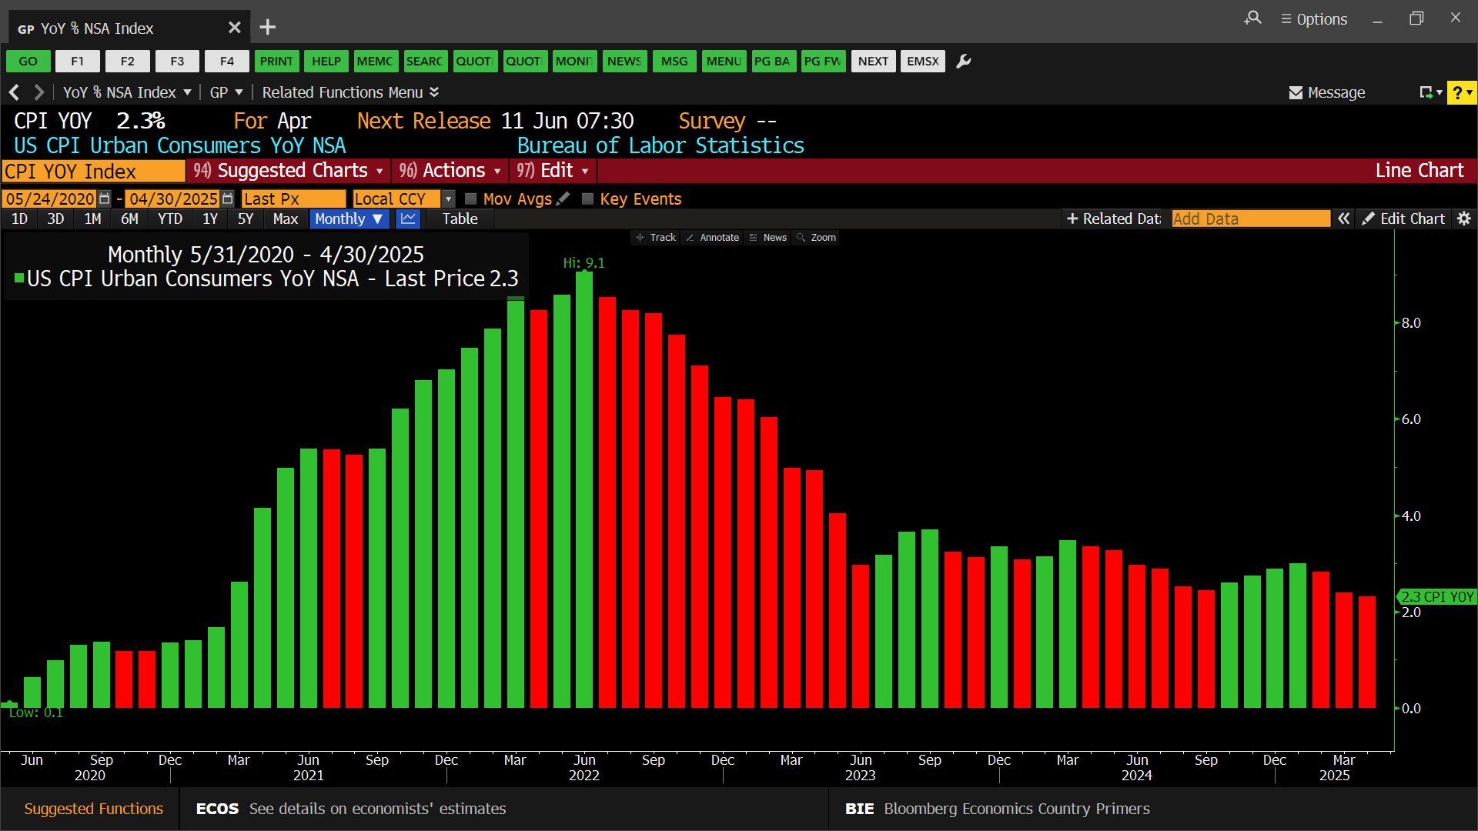Enable Key Events checkbox
Screen dimensions: 1478x831
tap(588, 199)
